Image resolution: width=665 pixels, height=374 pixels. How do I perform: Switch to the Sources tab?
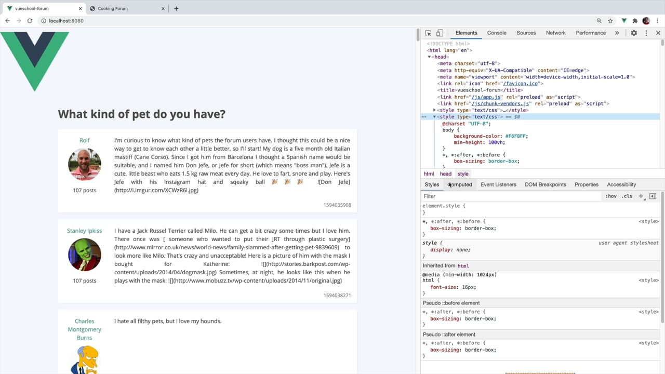pyautogui.click(x=526, y=33)
